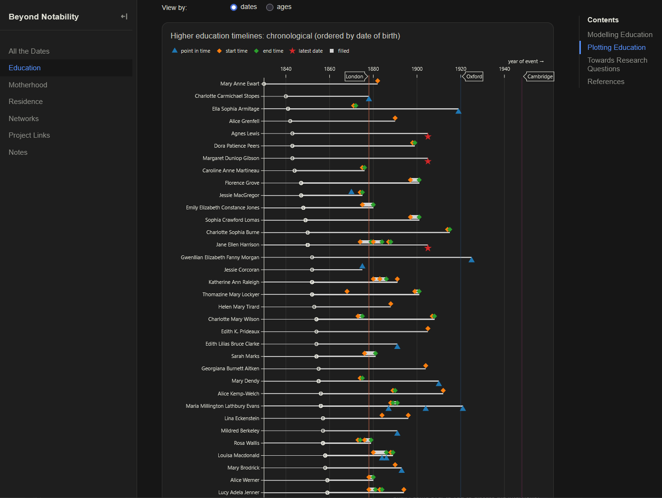Select the 'dates' radio button

tap(233, 7)
